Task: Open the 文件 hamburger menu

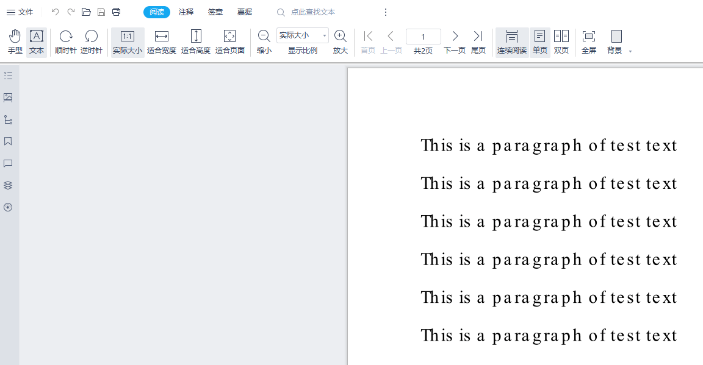Action: tap(20, 12)
